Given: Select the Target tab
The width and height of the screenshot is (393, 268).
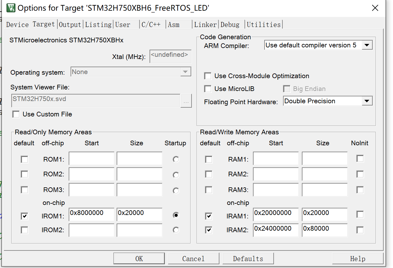Looking at the screenshot, I should click(44, 24).
